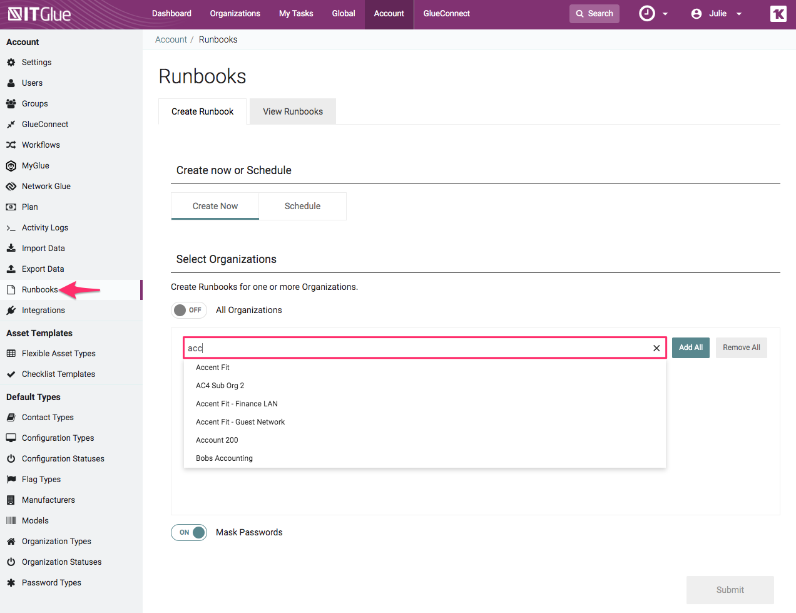
Task: Click the MyGlue hexagon icon
Action: [x=11, y=166]
